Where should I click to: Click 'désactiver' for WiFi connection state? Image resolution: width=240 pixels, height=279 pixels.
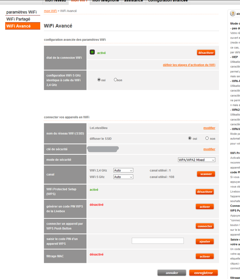(206, 53)
